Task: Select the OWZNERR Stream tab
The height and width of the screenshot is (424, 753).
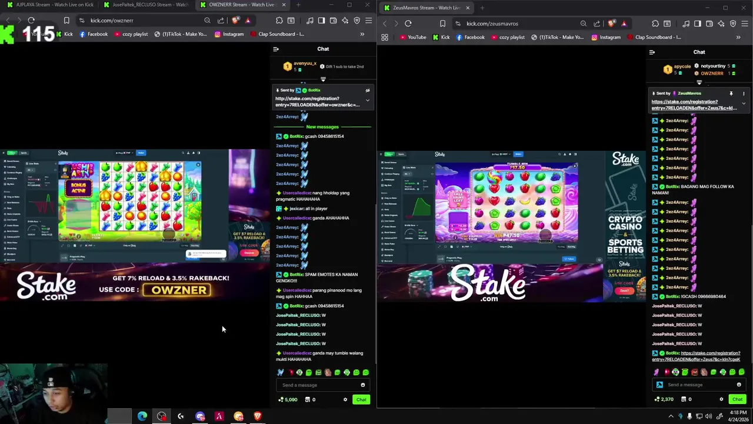Action: [x=242, y=5]
